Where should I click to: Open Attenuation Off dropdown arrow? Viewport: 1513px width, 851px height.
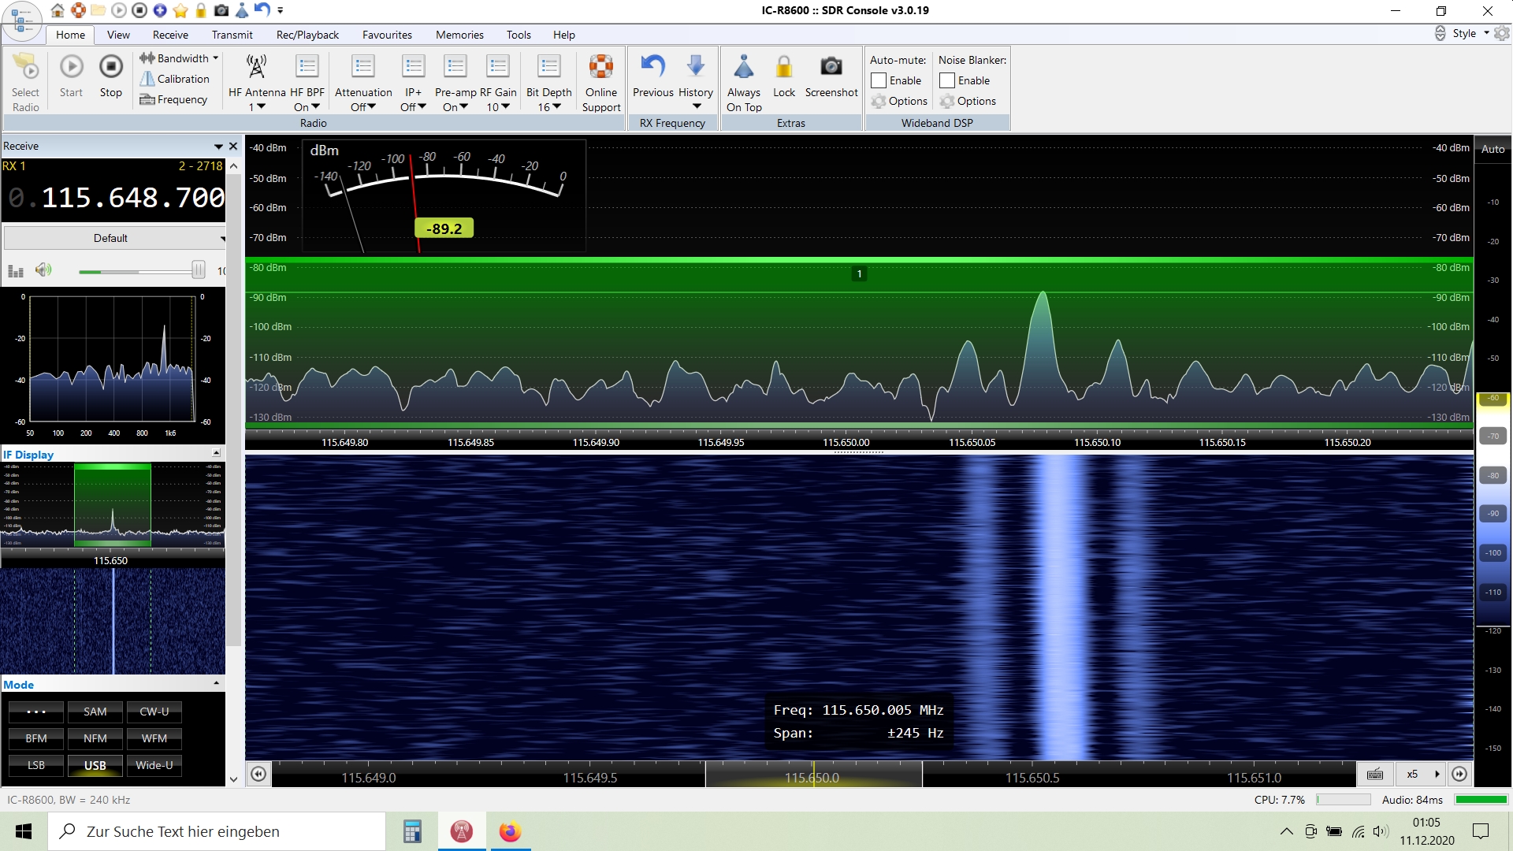coord(371,106)
